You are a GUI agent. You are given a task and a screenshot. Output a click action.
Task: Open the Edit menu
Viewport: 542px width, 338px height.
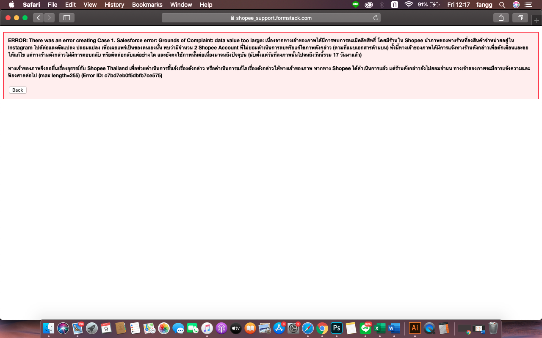click(70, 5)
